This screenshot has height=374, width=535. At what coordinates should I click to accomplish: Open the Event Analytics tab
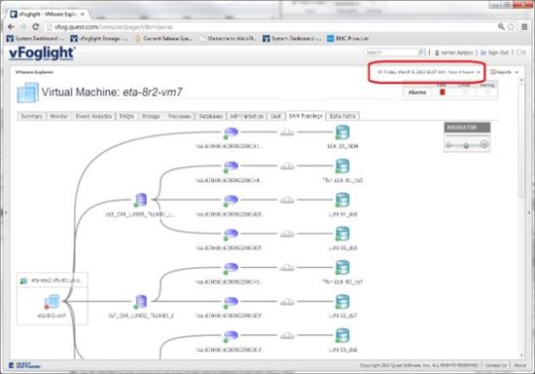(x=93, y=116)
